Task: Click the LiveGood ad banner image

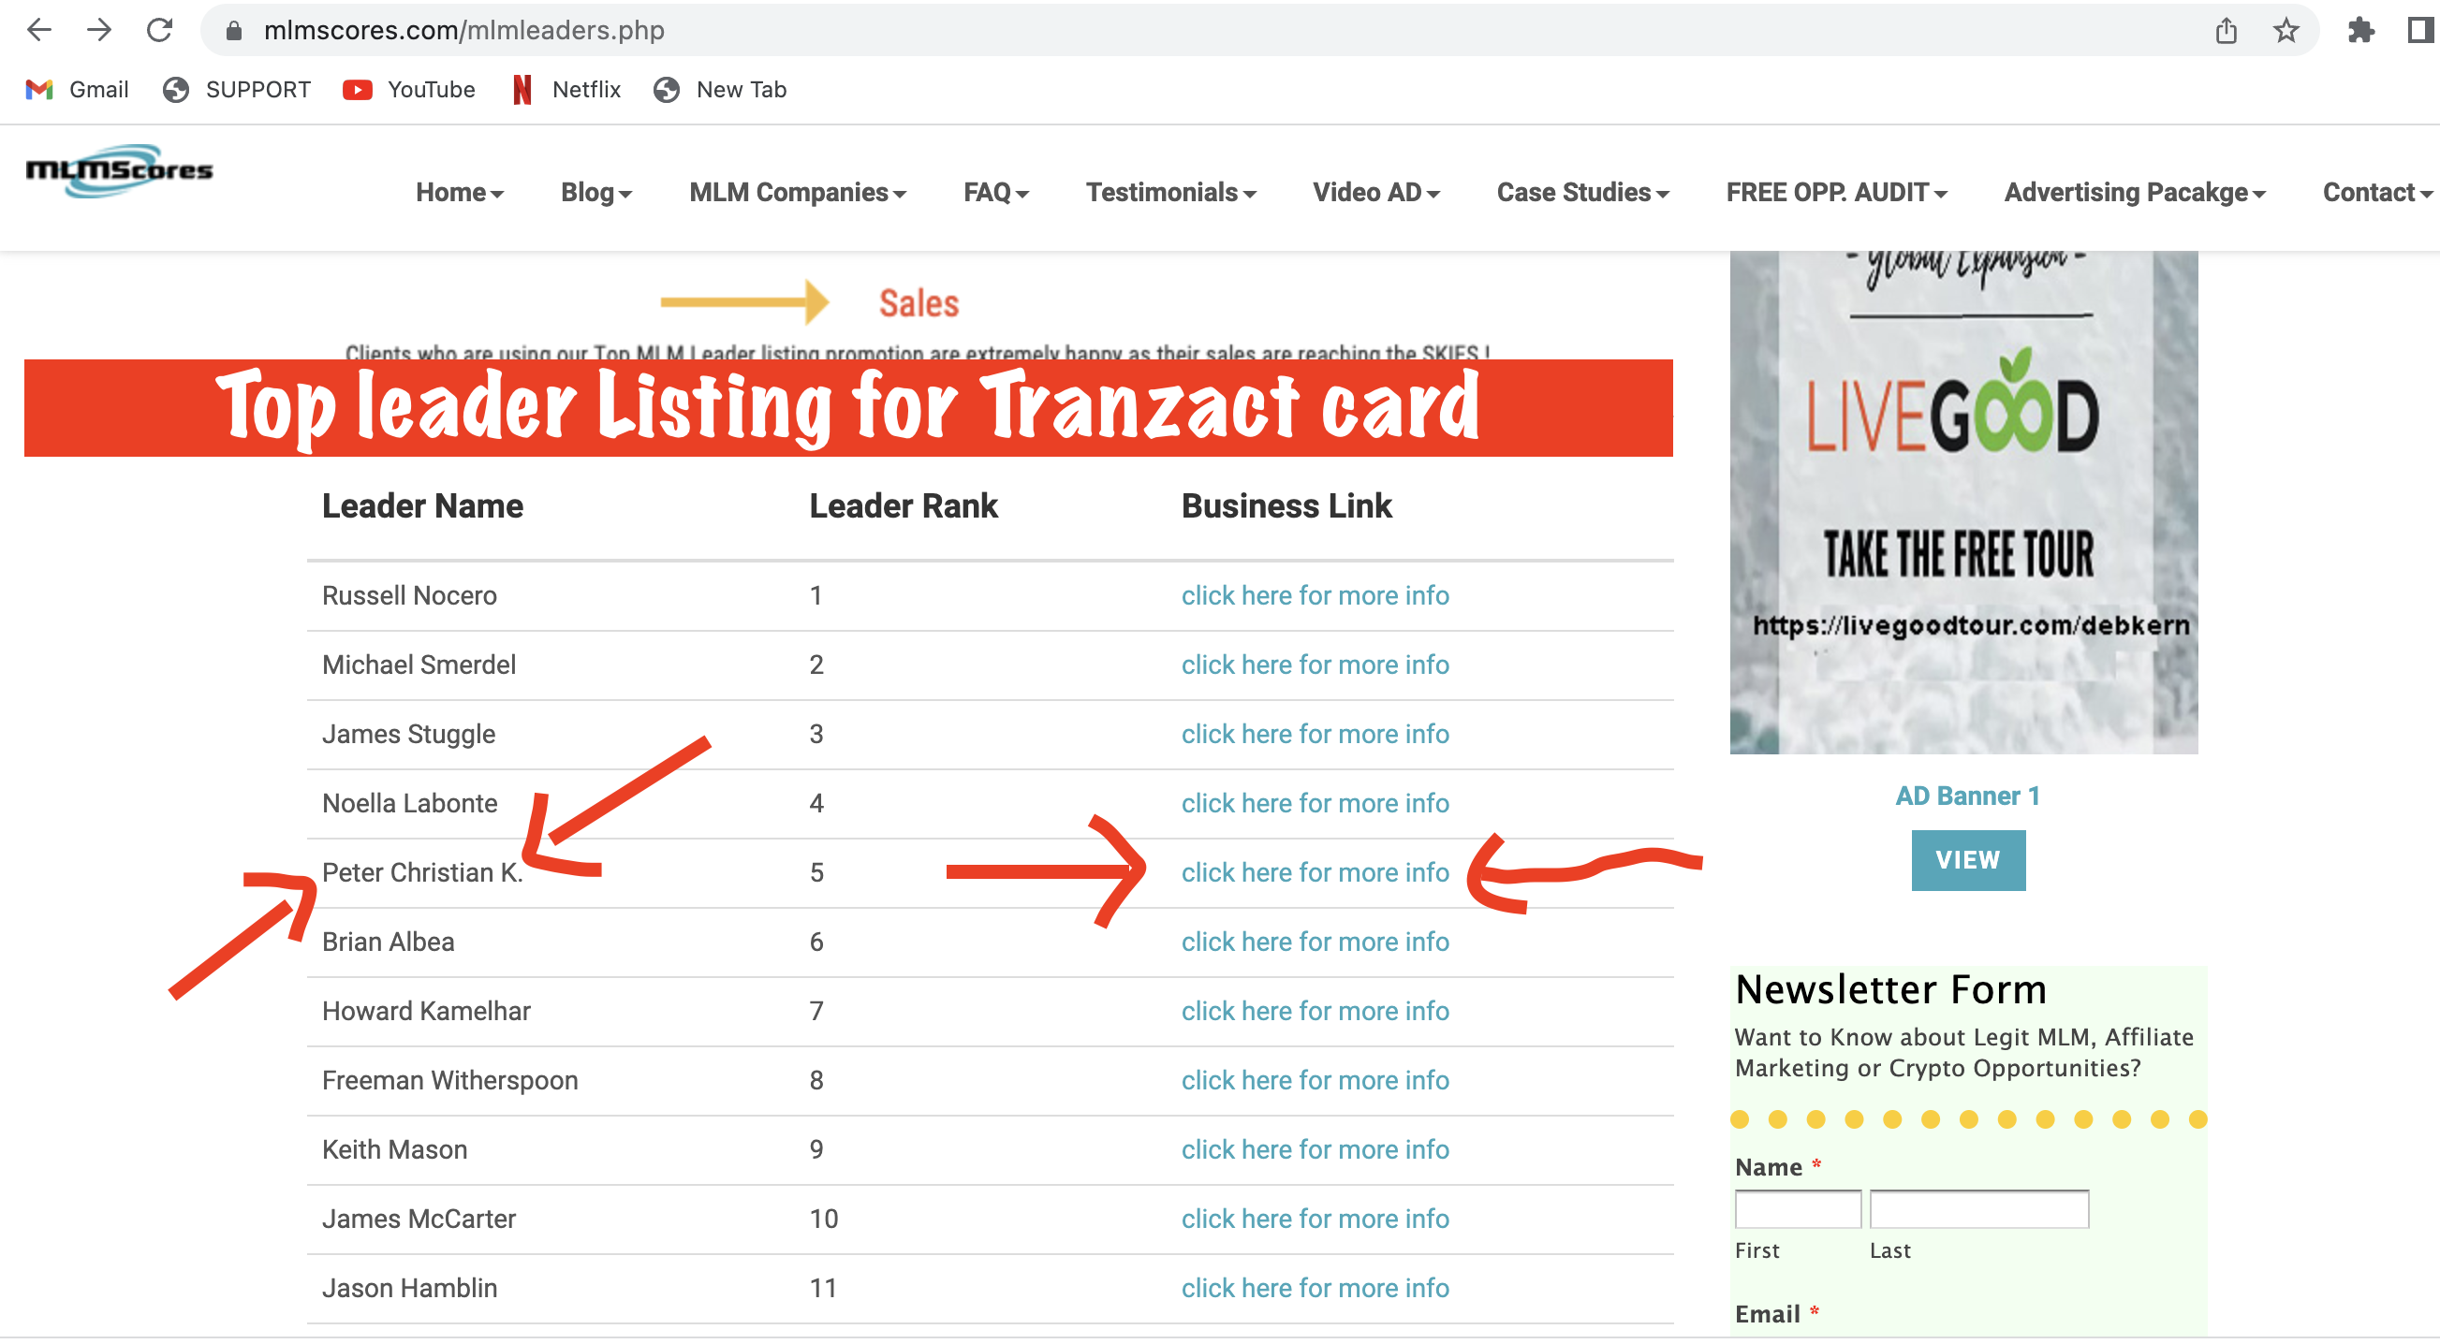Action: 1963,502
